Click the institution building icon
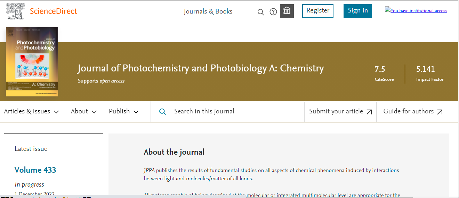This screenshot has width=459, height=198. click(287, 11)
